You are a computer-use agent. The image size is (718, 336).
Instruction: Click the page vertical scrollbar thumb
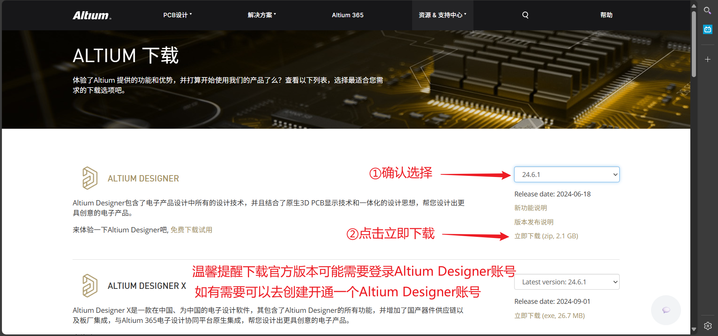pos(694,44)
